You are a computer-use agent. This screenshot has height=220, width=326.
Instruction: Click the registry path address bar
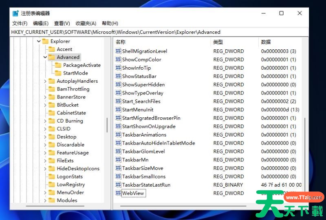[159, 32]
